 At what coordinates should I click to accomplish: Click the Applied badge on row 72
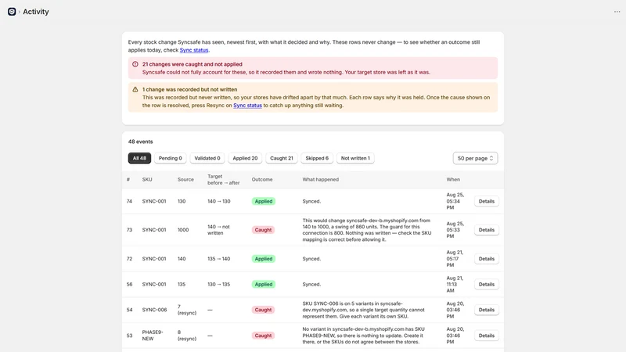pos(264,259)
